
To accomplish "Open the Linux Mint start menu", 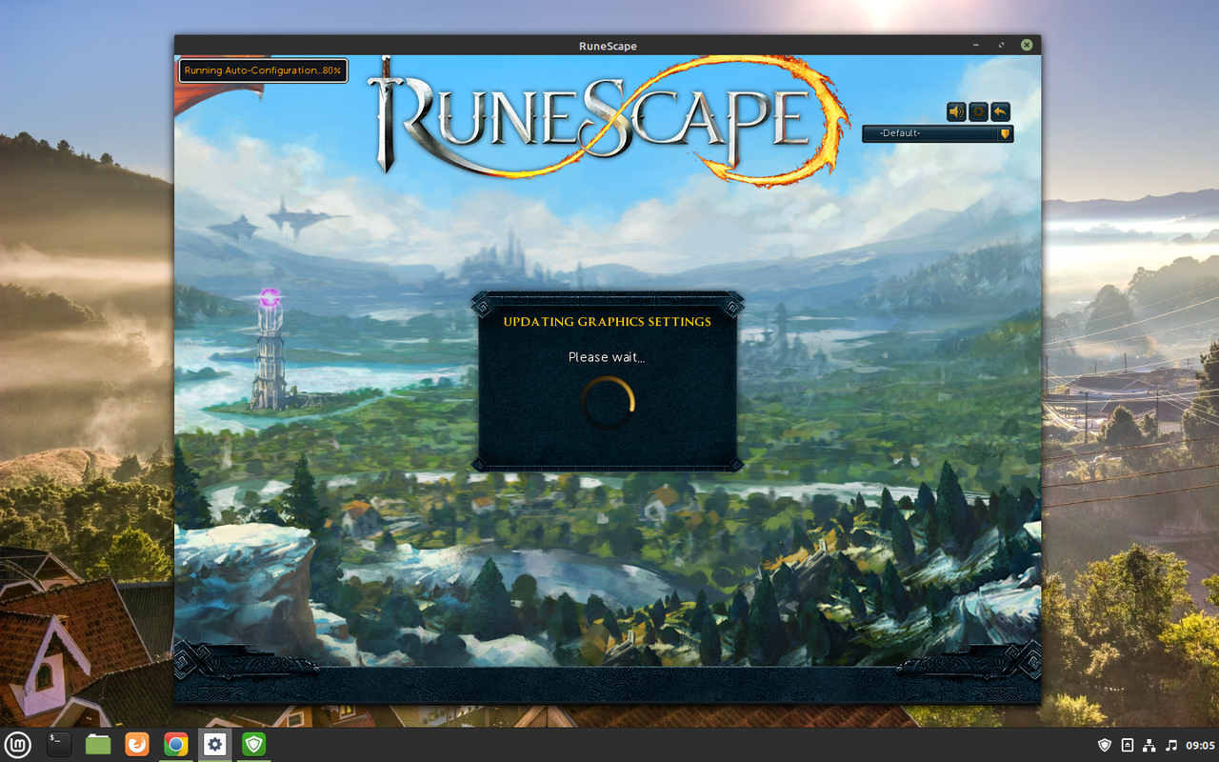I will point(19,744).
